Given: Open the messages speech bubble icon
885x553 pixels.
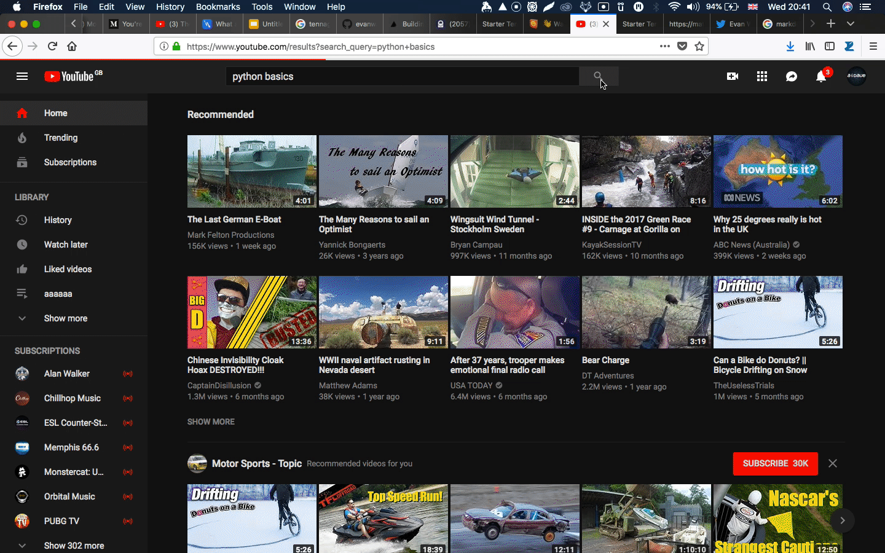Looking at the screenshot, I should (x=792, y=76).
